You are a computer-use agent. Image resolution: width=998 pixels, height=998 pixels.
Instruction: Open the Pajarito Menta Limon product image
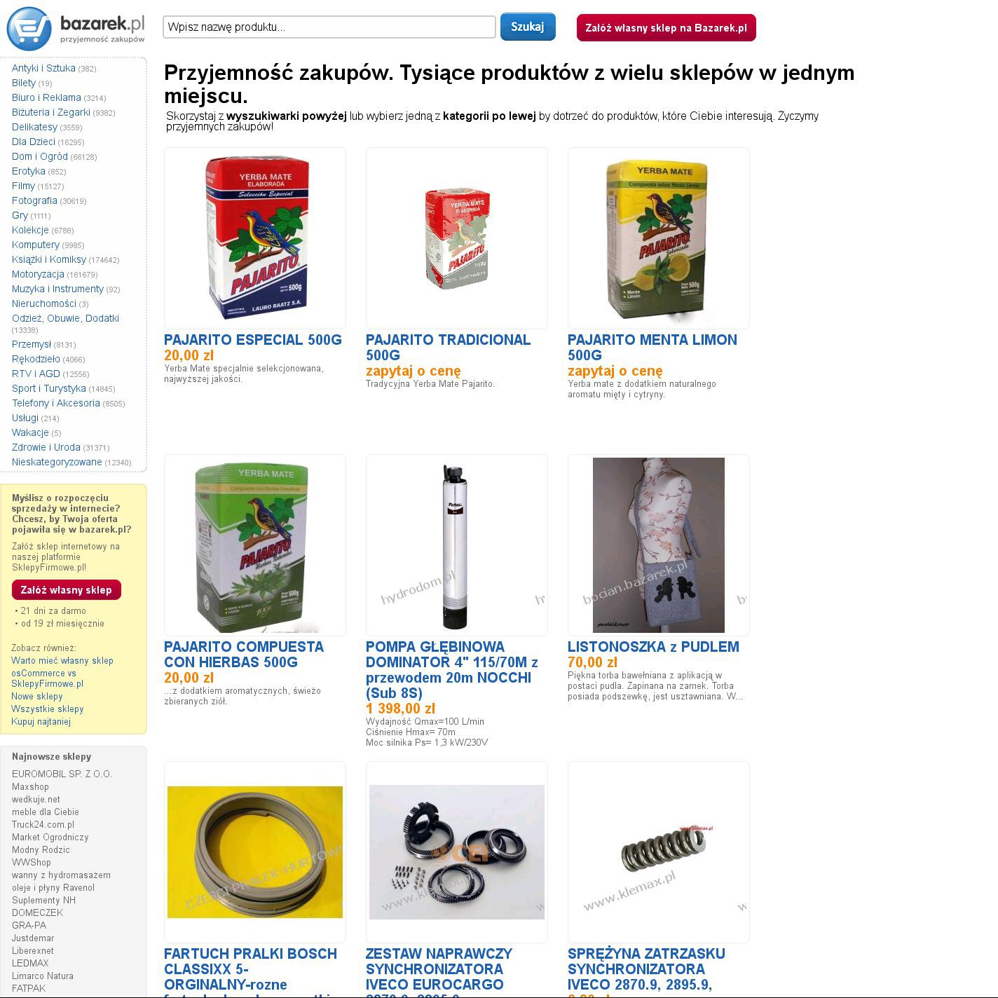click(x=659, y=238)
